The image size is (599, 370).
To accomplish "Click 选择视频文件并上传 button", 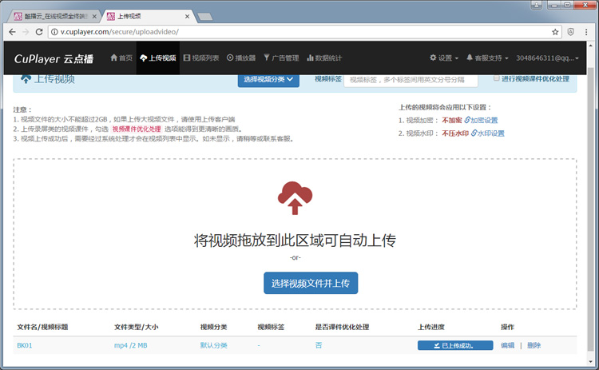I will (x=311, y=283).
